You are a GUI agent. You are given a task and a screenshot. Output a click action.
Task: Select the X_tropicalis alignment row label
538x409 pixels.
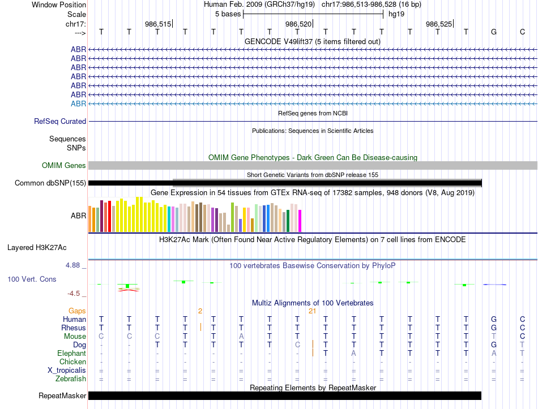67,371
